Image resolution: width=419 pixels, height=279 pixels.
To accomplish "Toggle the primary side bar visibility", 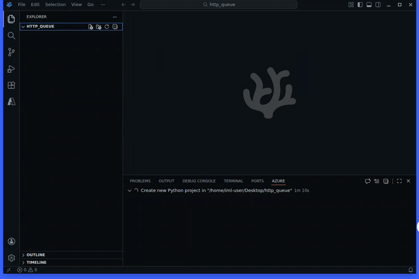I will point(360,5).
